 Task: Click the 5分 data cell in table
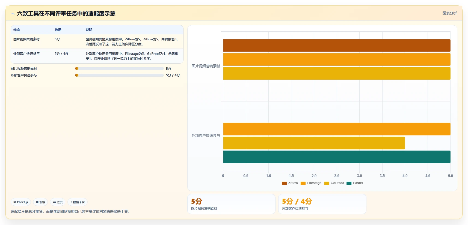pyautogui.click(x=57, y=39)
